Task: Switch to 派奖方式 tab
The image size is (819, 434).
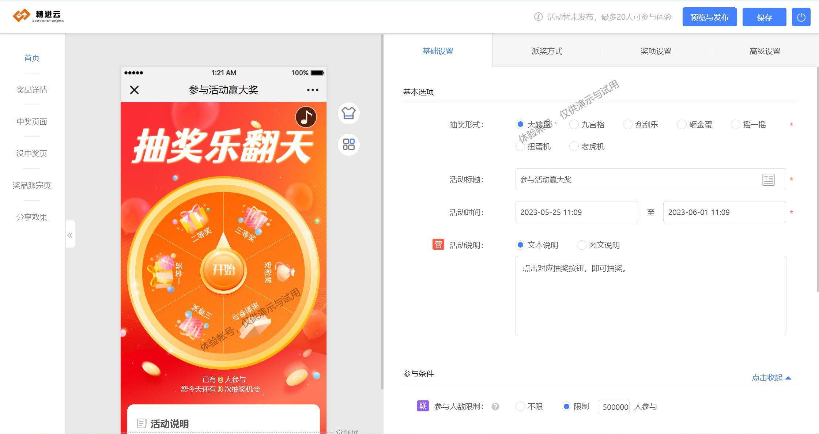Action: [547, 51]
